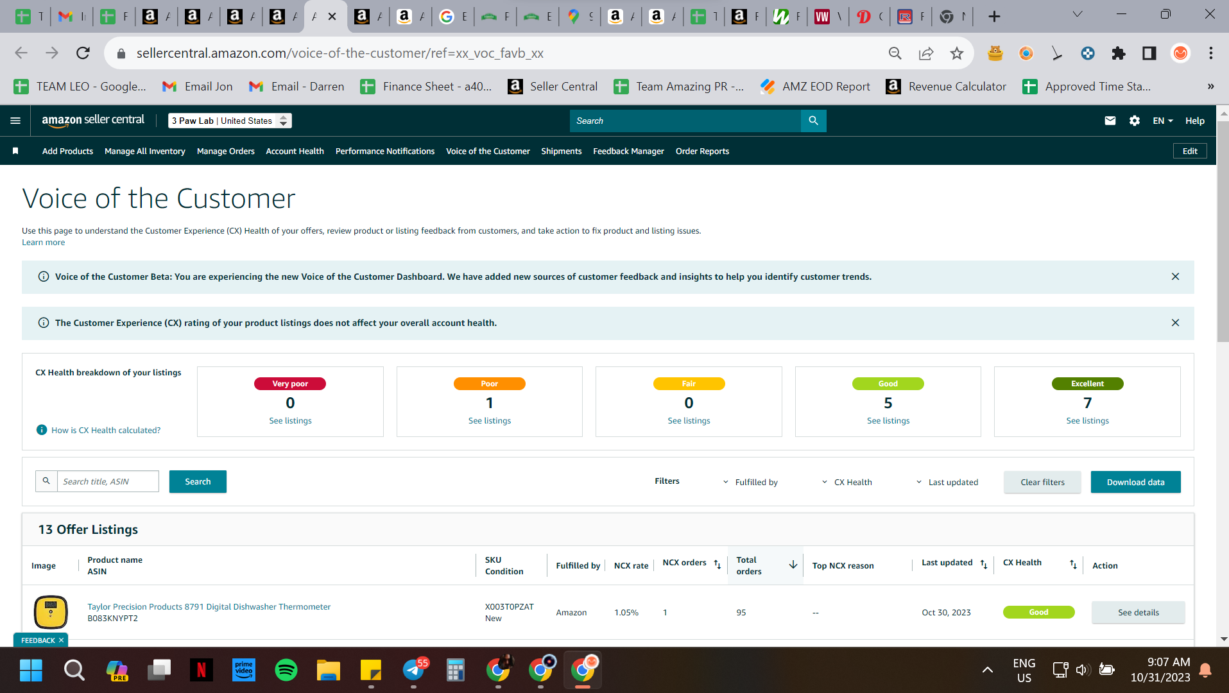Viewport: 1229px width, 693px height.
Task: Sort listings by Total orders arrow
Action: [x=793, y=565]
